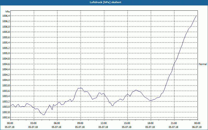Click the 1006,2 y-axis value
This screenshot has width=208, height=130.
click(x=6, y=21)
